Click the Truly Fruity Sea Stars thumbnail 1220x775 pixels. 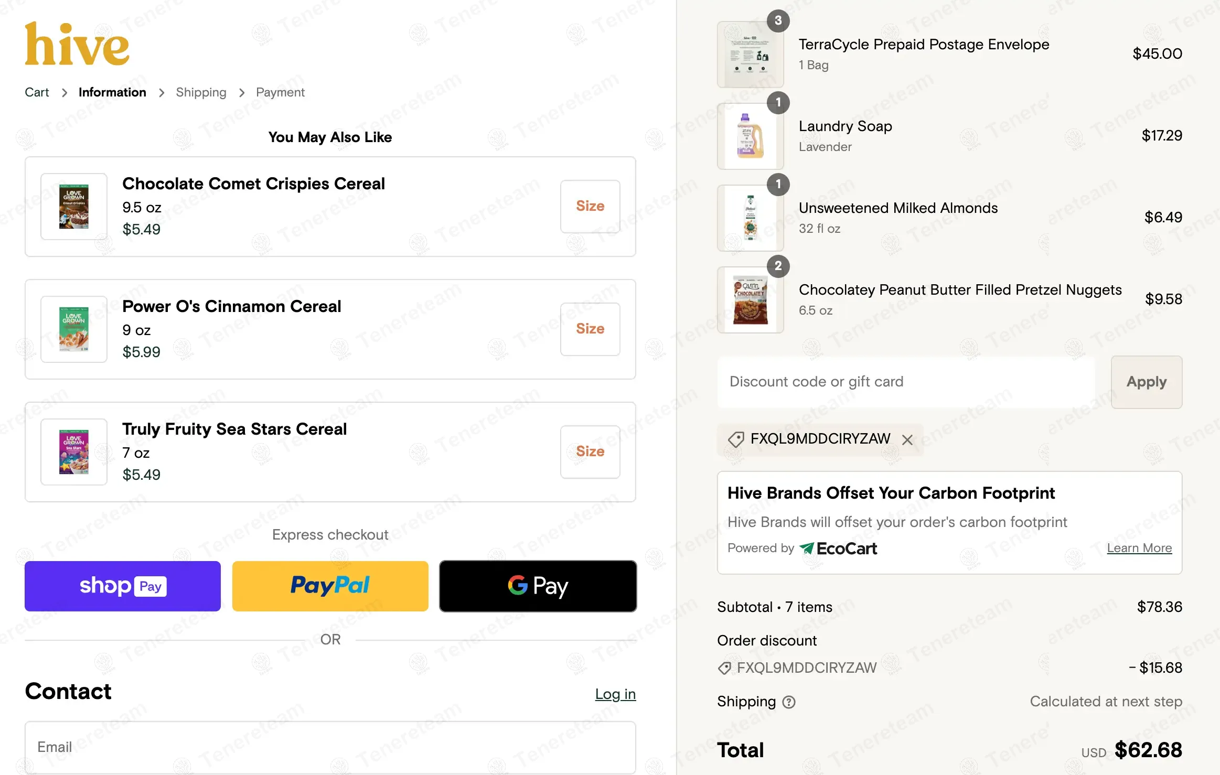(74, 452)
